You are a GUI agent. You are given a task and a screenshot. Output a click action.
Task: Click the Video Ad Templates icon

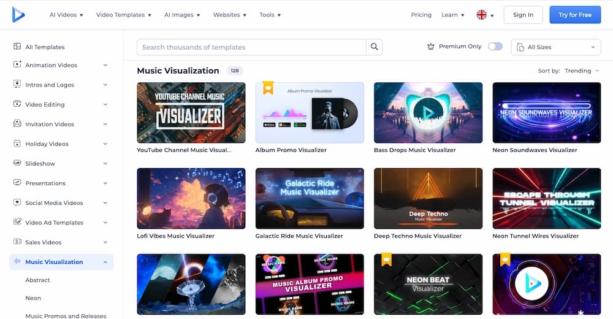pyautogui.click(x=17, y=222)
